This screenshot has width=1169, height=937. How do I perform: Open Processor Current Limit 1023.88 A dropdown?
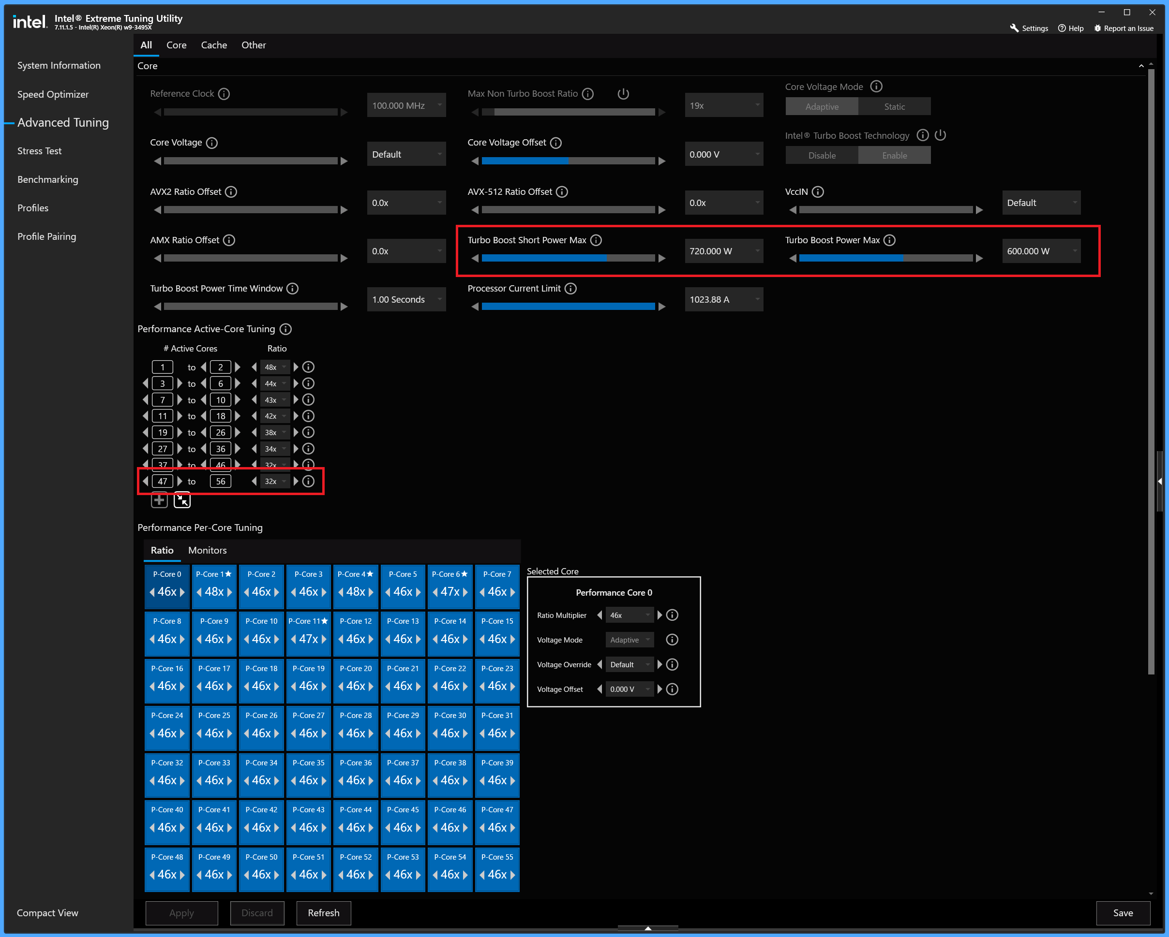point(724,300)
